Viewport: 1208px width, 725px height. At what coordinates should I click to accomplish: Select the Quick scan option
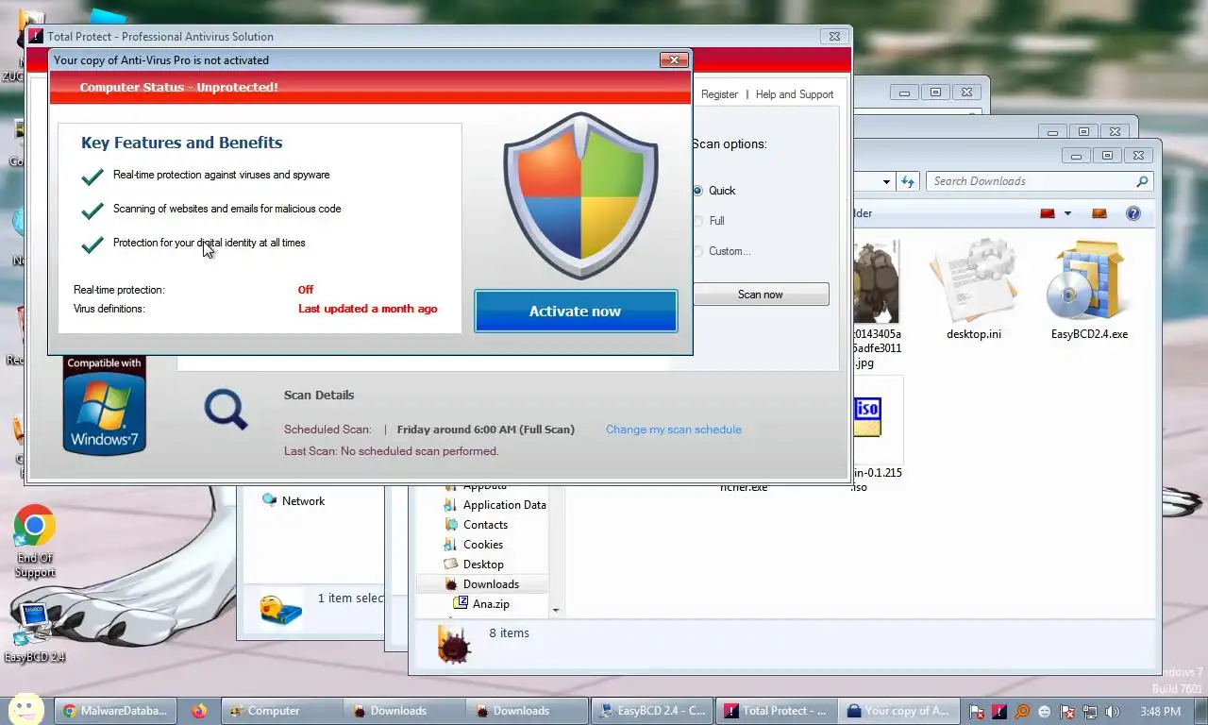click(714, 191)
